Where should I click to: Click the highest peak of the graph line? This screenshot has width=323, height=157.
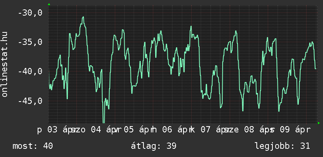pyautogui.click(x=83, y=17)
